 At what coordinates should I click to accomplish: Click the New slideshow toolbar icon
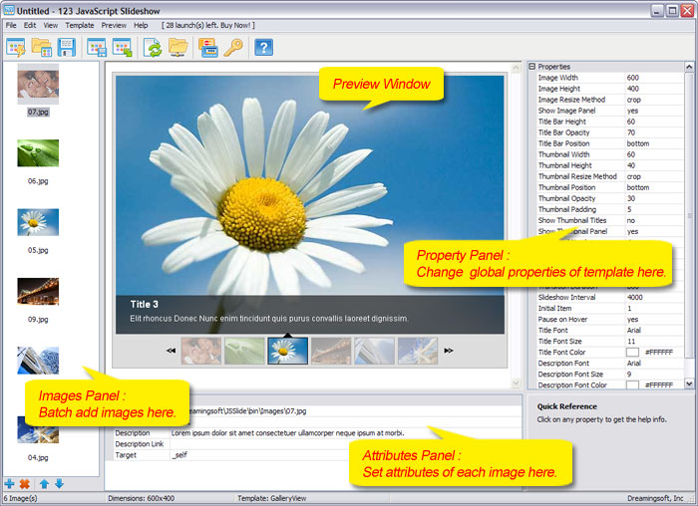coord(16,47)
